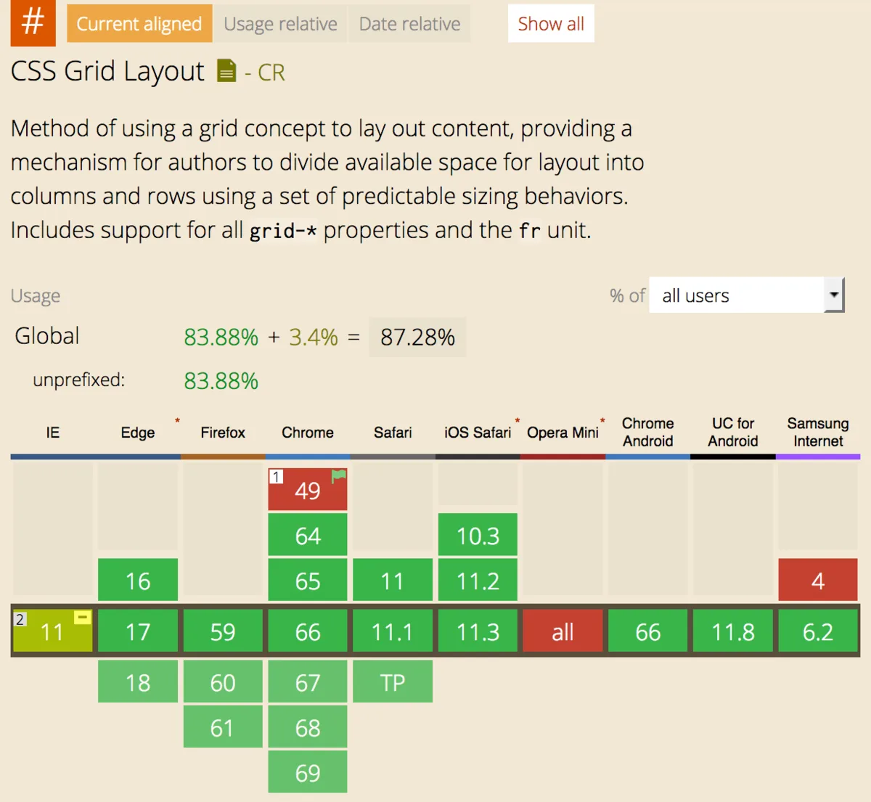Click note marker 1 on Chrome 49
871x802 pixels.
tap(276, 477)
